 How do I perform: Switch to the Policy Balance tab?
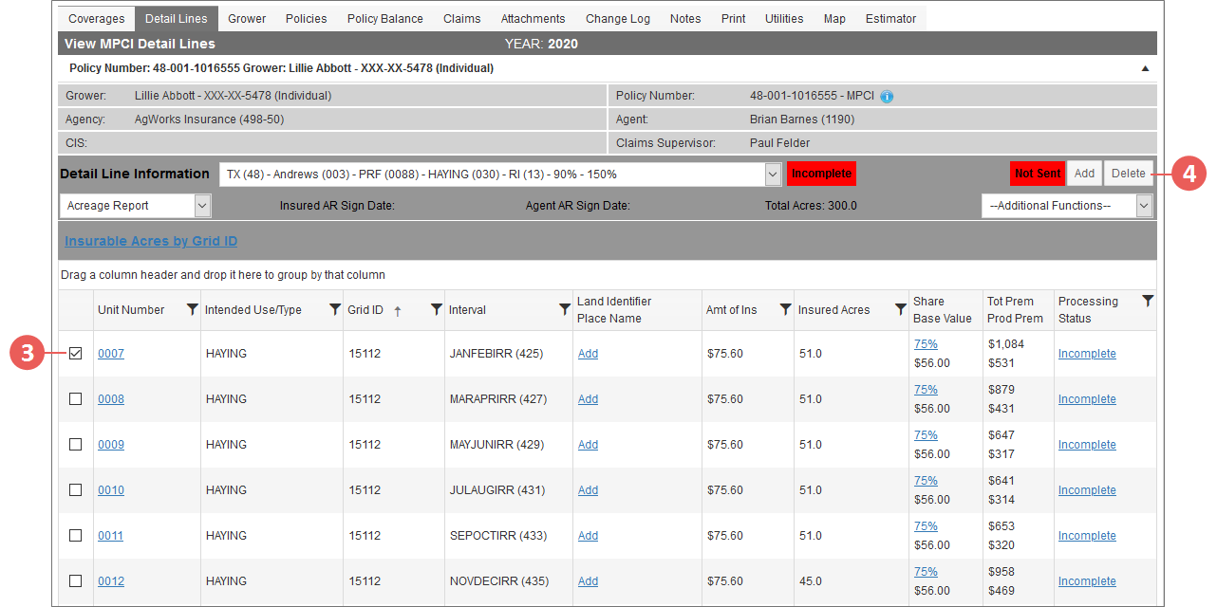385,19
